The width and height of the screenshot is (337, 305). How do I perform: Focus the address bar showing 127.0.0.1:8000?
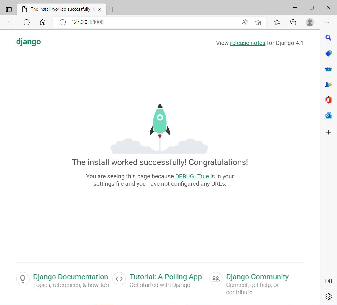tap(160, 22)
